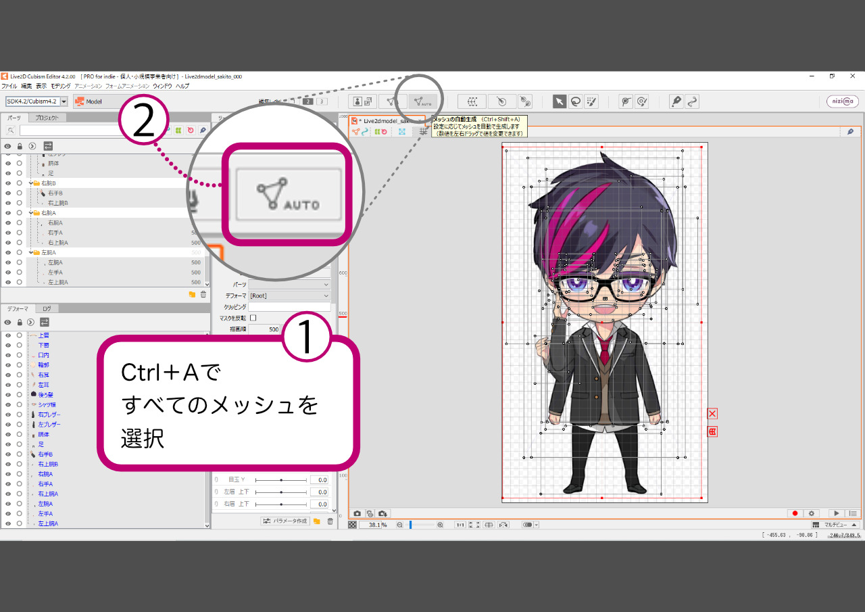Viewport: 865px width, 612px height.
Task: Create a rotation deformer from the toolbar
Action: 502,101
